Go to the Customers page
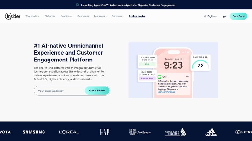This screenshot has height=141, width=252. pos(83,16)
